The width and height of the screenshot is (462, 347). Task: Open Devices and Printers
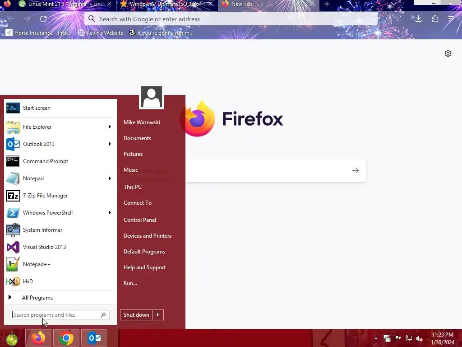click(148, 236)
